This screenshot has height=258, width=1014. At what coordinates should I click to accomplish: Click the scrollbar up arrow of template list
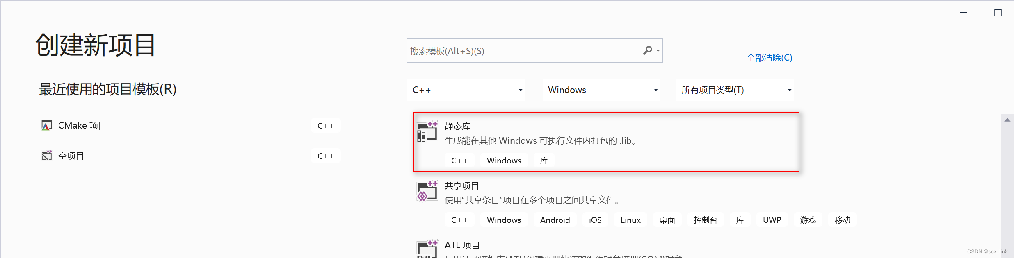[x=1007, y=120]
